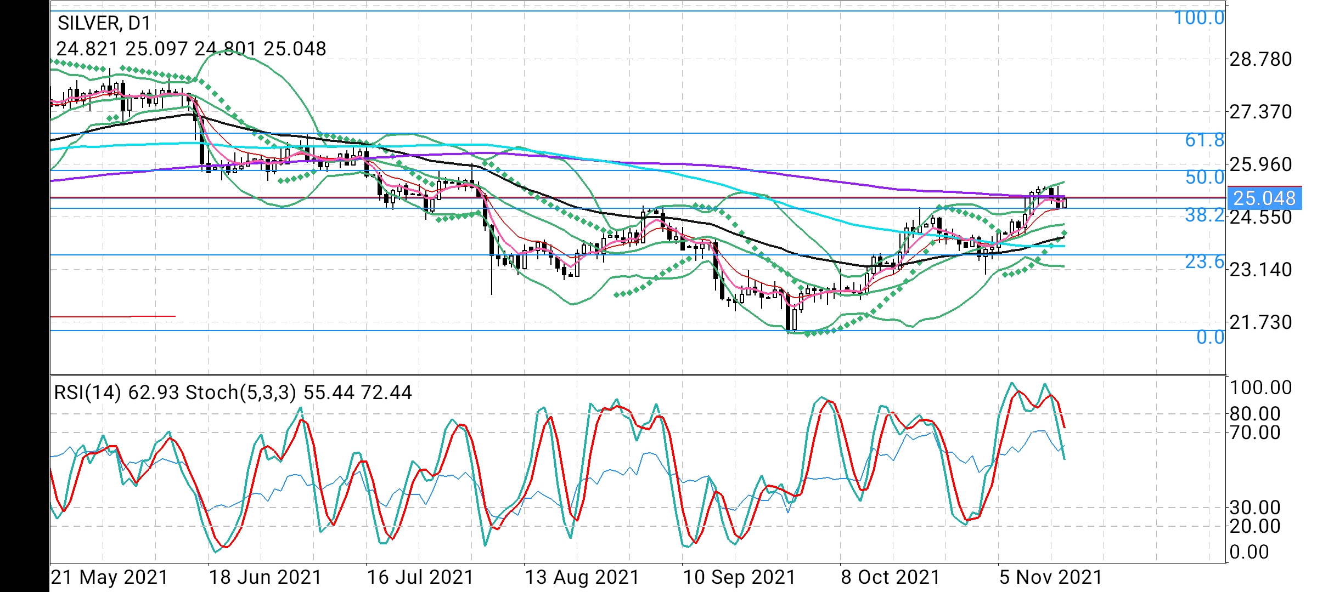
Task: Click the 27.370 price axis value
Action: [x=1260, y=112]
